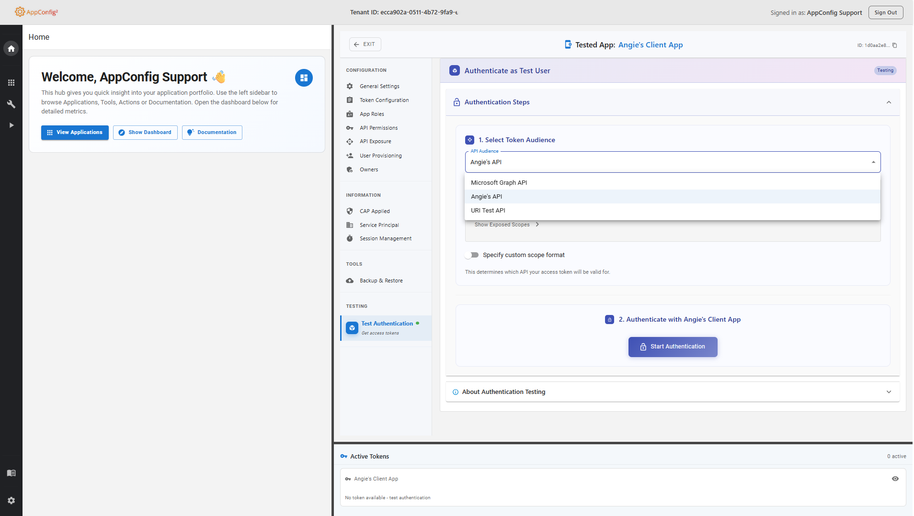Click the play actions icon in sidebar
Image resolution: width=914 pixels, height=516 pixels.
click(11, 125)
